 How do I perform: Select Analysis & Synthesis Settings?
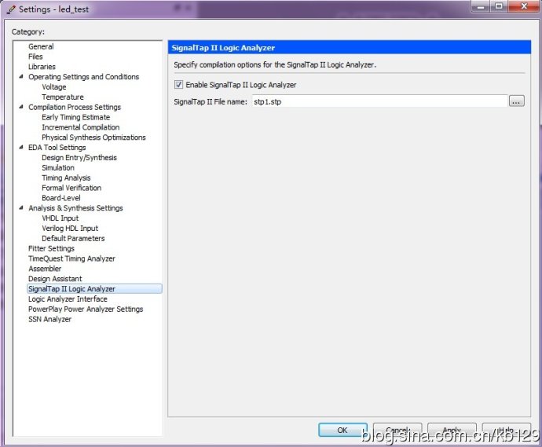pyautogui.click(x=75, y=208)
